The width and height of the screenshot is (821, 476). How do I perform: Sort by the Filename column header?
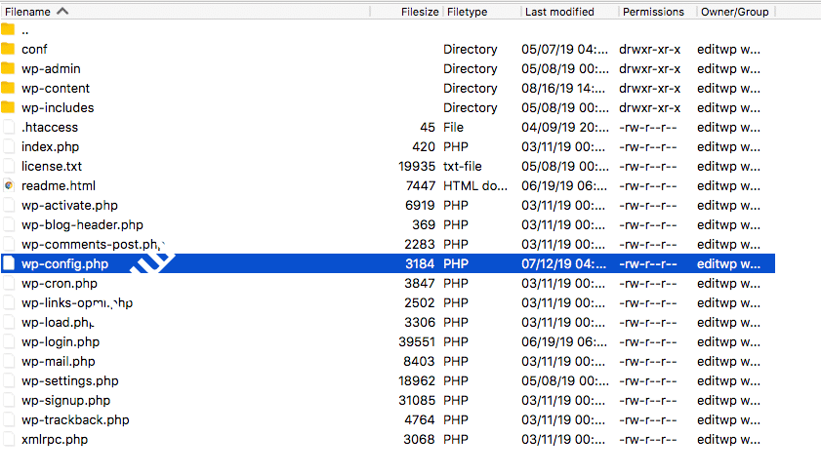point(27,12)
